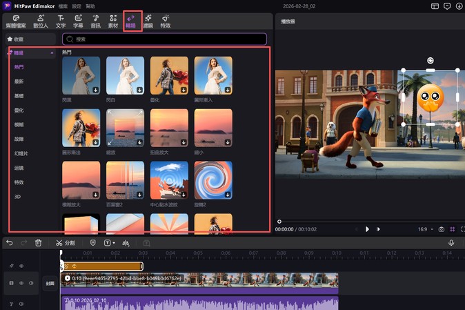Toggle visibility of the main video track
This screenshot has width=465, height=310.
pos(21,283)
